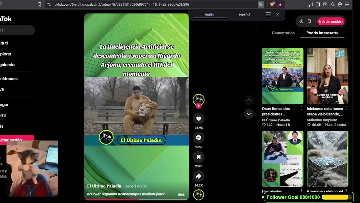The image size is (360, 203).
Task: Open the man eating fish video thumbnail
Action: pos(283,159)
